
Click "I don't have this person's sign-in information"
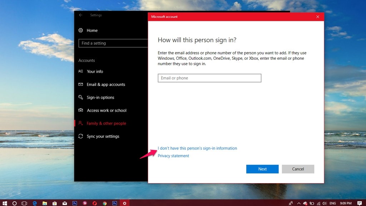197,148
